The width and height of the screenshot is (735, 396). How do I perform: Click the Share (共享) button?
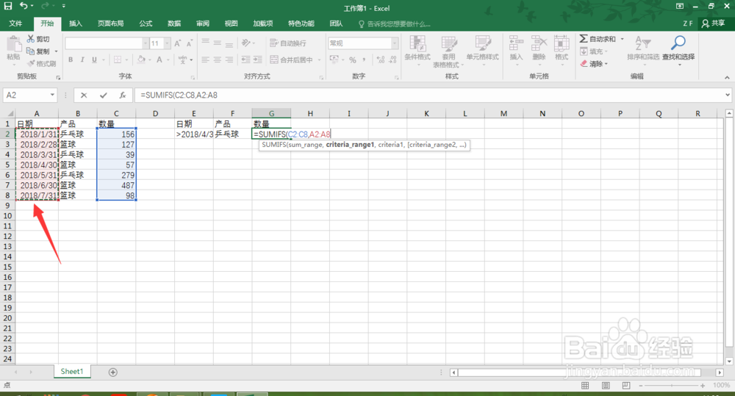coord(714,24)
